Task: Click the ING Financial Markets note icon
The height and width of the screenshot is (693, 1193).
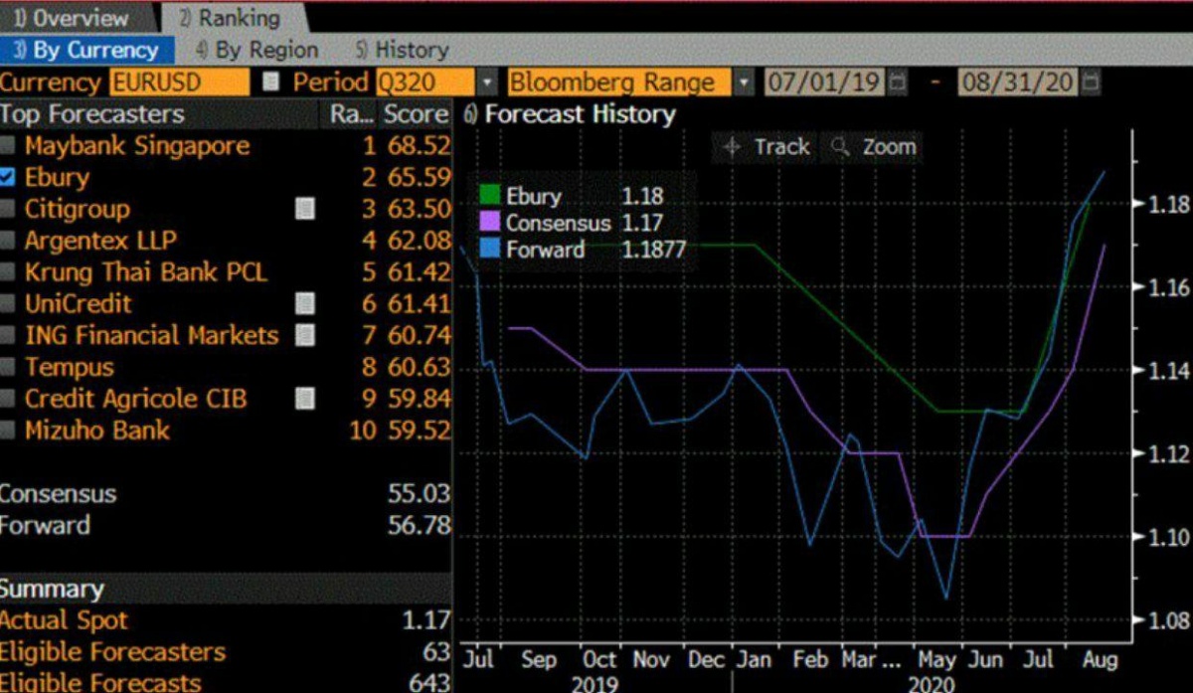Action: pos(306,336)
